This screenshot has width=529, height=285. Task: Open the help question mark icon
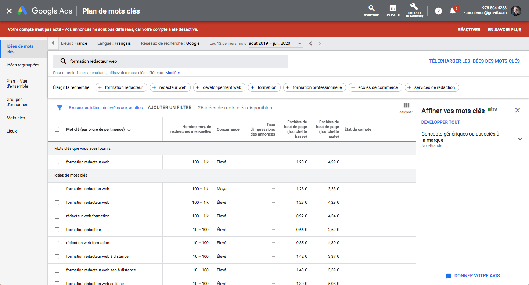[438, 11]
